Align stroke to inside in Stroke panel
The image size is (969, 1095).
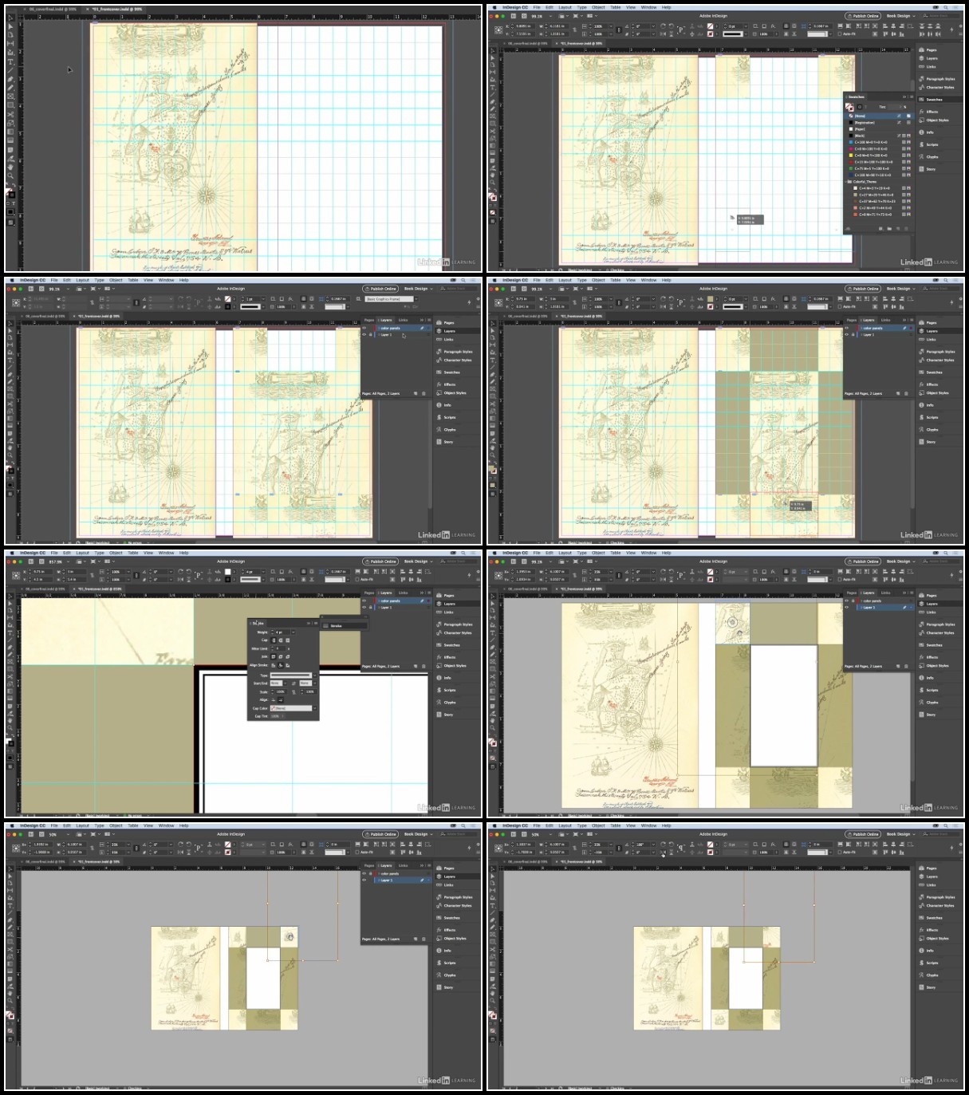281,665
